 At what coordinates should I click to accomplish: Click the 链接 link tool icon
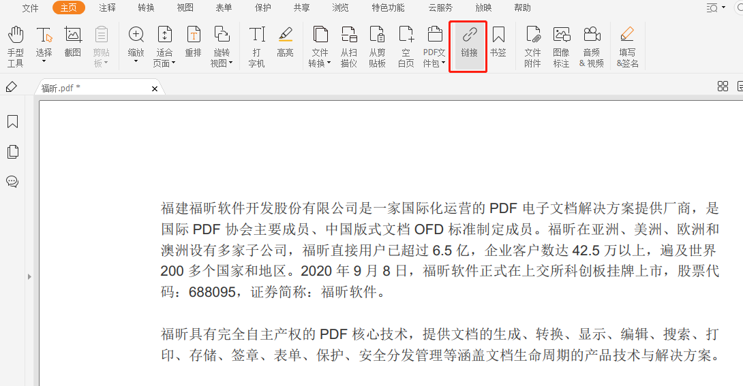[468, 41]
